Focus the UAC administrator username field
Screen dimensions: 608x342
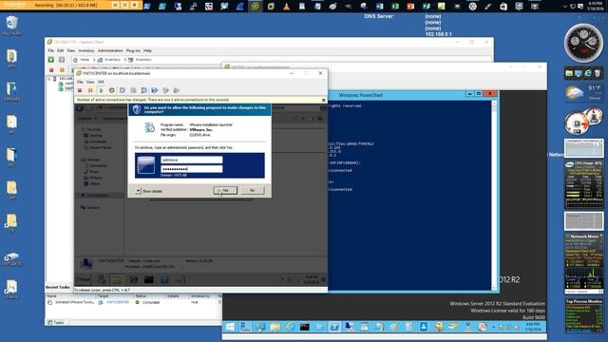tap(192, 160)
